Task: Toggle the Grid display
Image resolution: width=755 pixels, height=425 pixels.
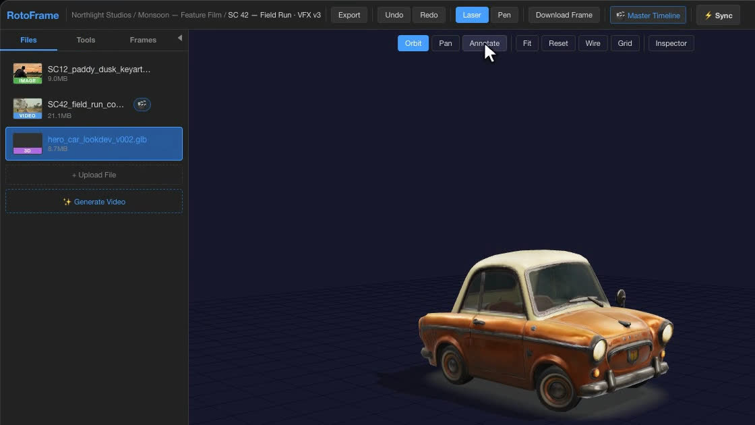Action: [x=625, y=43]
